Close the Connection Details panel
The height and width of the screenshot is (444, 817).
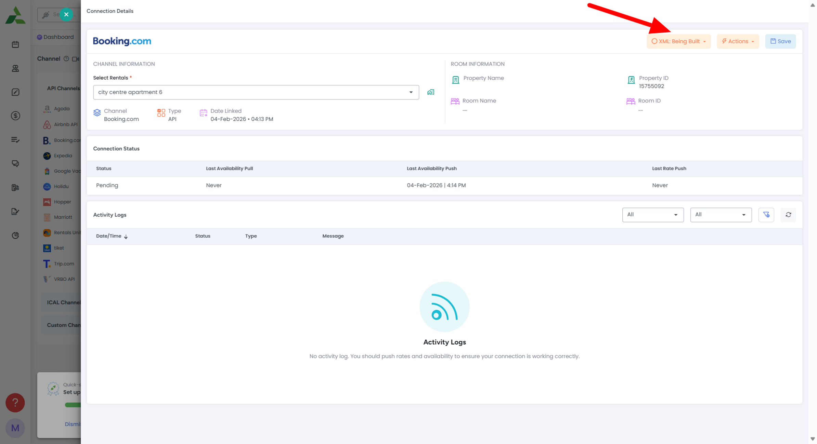[x=66, y=14]
